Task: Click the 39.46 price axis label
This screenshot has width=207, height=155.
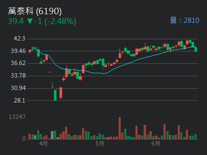Action: (18, 51)
